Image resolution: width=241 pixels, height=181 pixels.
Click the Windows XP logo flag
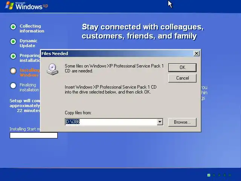coord(9,5)
